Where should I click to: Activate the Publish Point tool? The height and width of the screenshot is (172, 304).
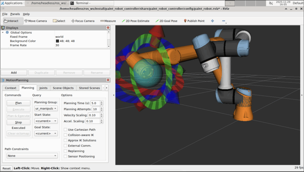click(x=194, y=21)
